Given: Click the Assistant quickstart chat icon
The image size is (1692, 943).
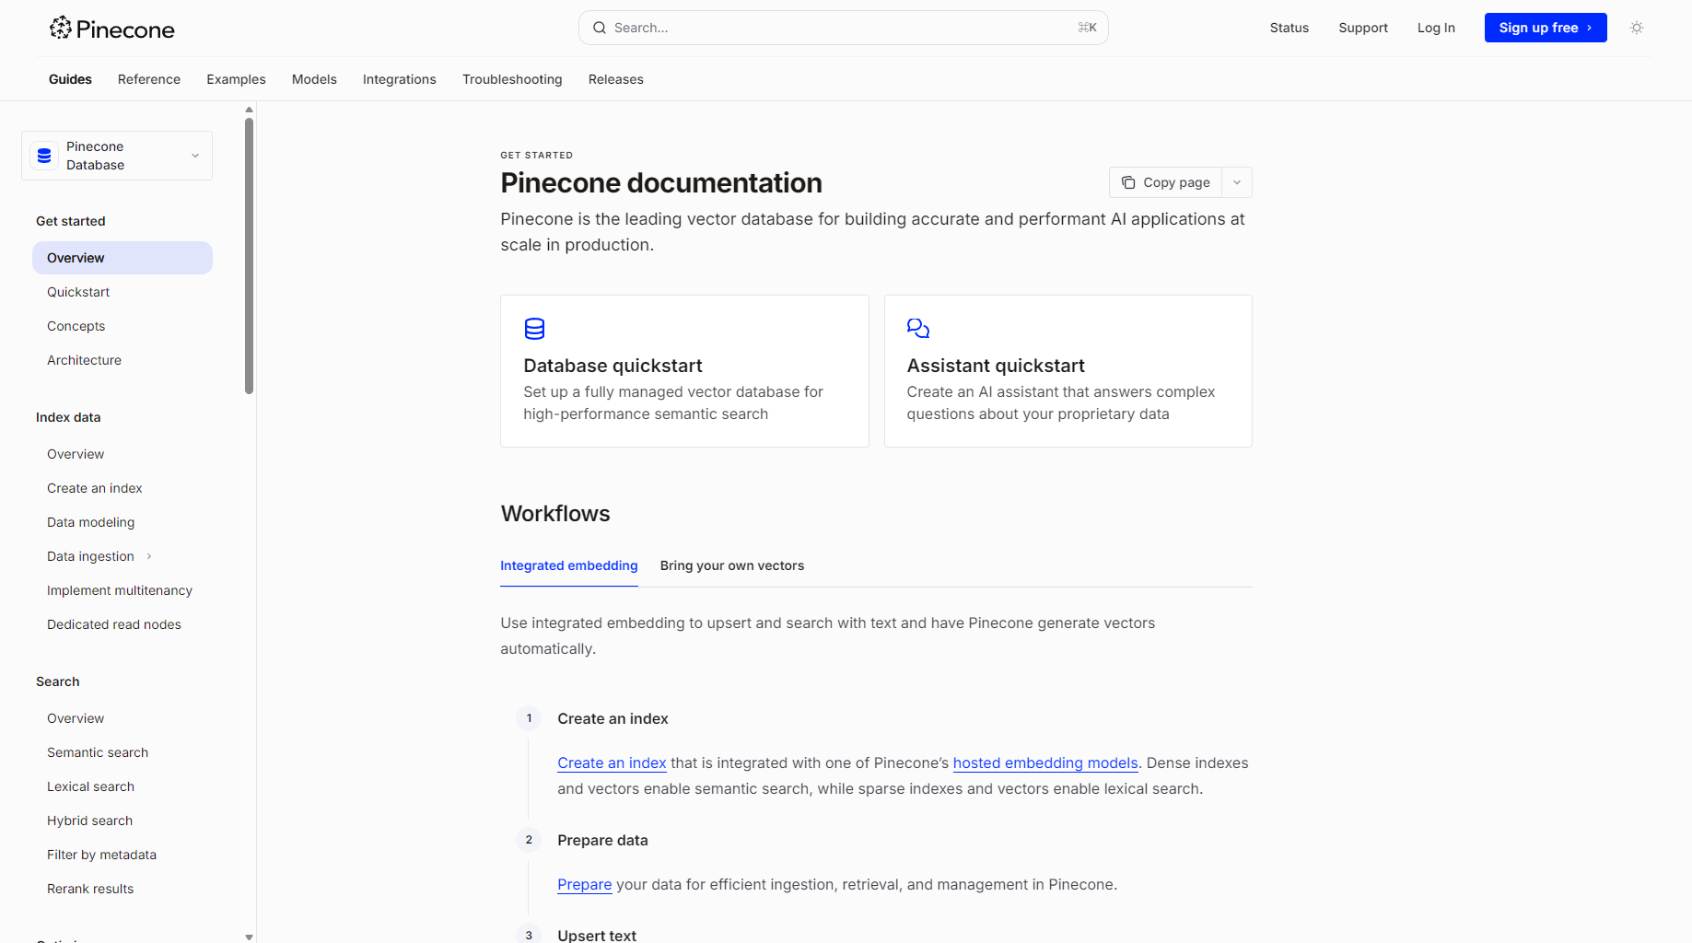Looking at the screenshot, I should [917, 328].
